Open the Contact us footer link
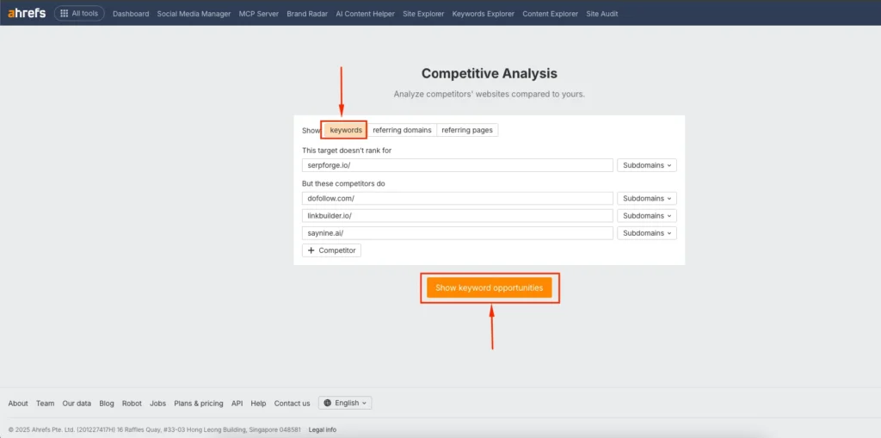The width and height of the screenshot is (881, 438). 293,403
